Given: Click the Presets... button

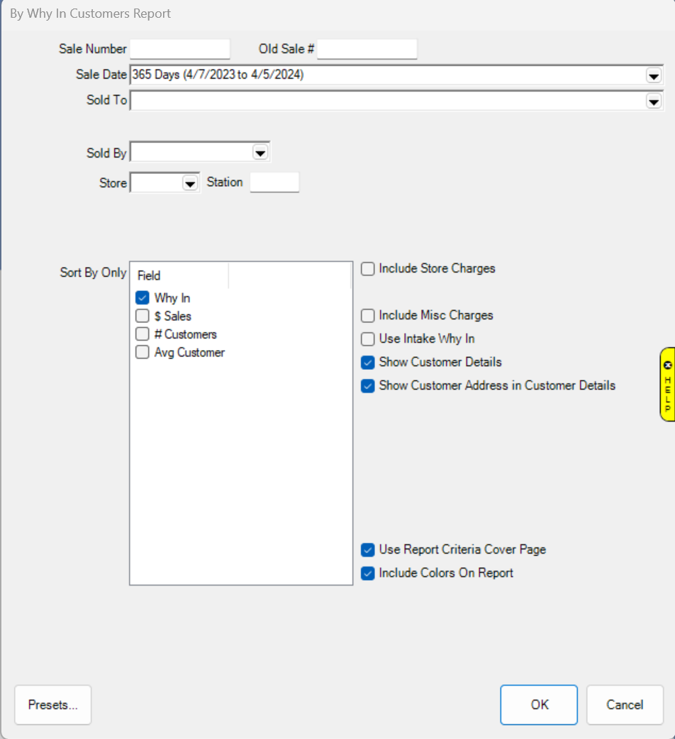Looking at the screenshot, I should coord(53,705).
